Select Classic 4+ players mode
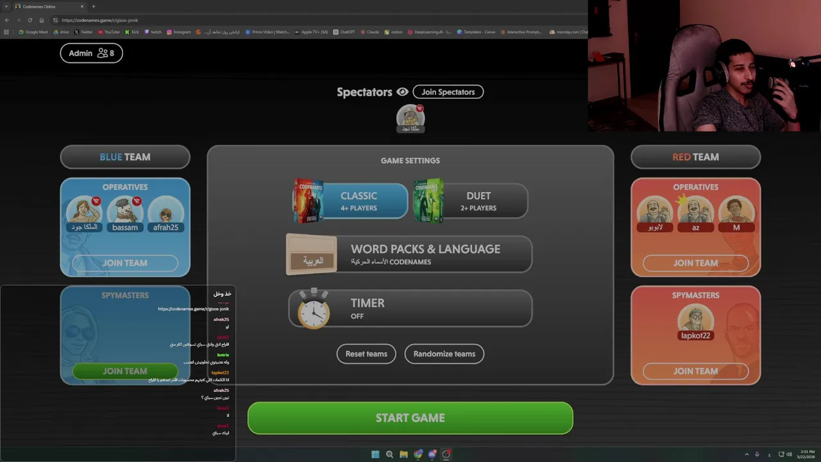The image size is (821, 462). 350,201
